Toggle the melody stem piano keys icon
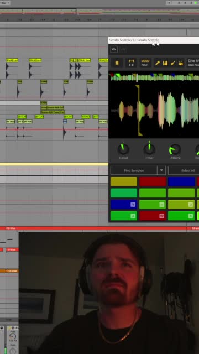 coord(165,63)
